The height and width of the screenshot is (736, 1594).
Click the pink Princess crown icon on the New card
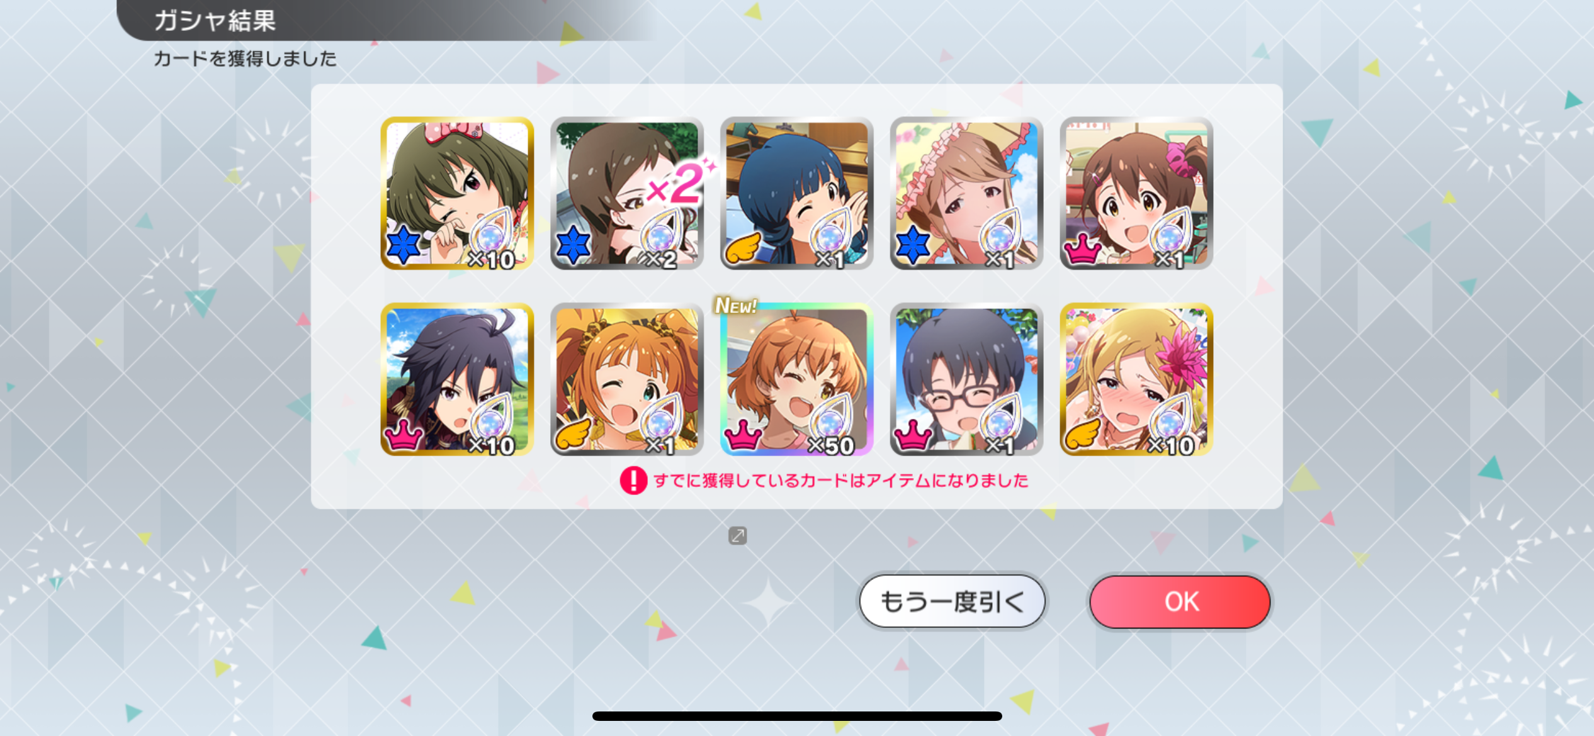click(743, 434)
